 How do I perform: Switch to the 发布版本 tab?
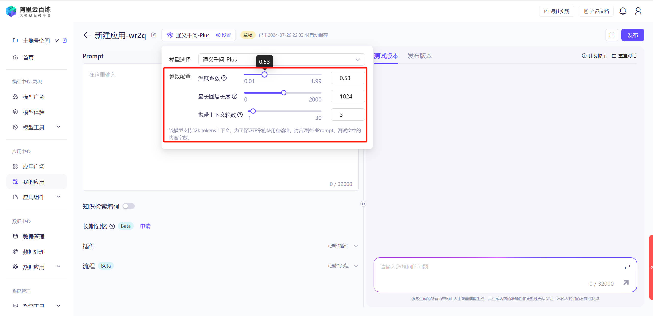[419, 56]
